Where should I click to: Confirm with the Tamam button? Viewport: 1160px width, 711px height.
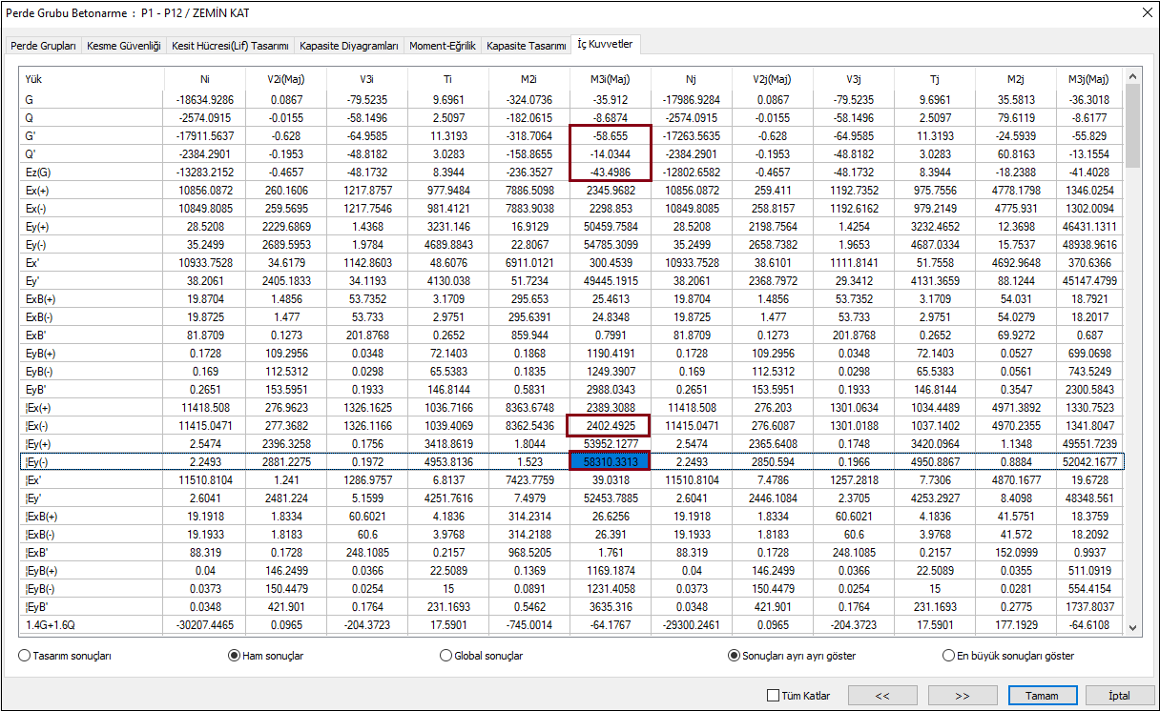[1042, 696]
